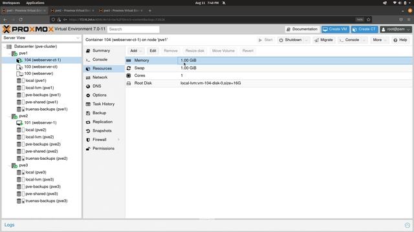Open the Permissions tab
The image size is (414, 232).
coord(103,149)
